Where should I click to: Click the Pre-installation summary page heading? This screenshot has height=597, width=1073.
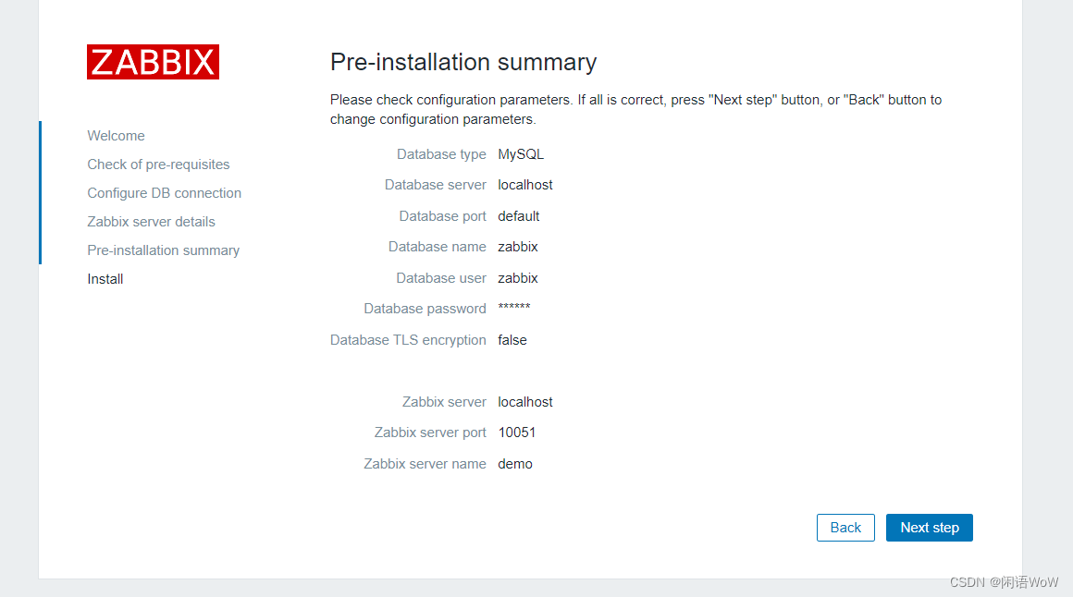tap(463, 62)
